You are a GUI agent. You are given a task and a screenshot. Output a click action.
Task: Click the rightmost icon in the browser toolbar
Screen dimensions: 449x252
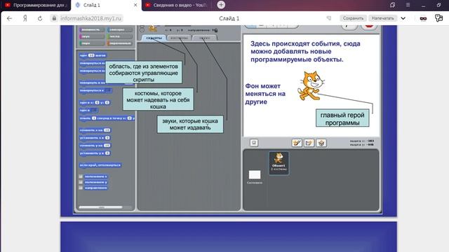[x=438, y=18]
